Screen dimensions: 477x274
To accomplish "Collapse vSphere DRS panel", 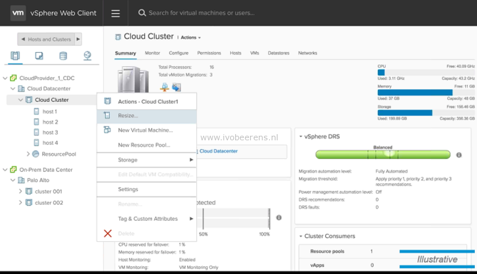I will [x=300, y=137].
